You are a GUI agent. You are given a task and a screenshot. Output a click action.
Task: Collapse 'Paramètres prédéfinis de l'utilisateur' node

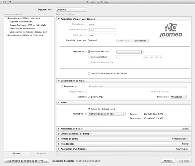[x=7, y=36]
